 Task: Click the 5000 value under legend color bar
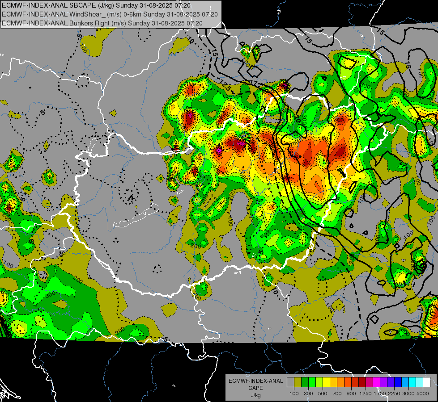[423, 394]
